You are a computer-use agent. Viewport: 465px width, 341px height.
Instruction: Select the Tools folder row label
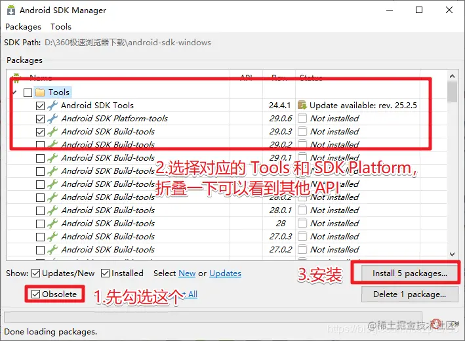coord(59,92)
